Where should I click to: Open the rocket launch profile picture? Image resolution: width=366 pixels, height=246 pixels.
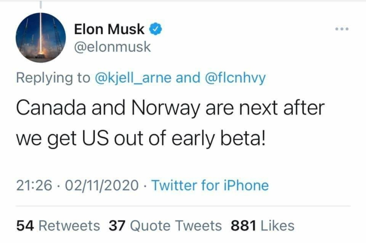tap(41, 38)
